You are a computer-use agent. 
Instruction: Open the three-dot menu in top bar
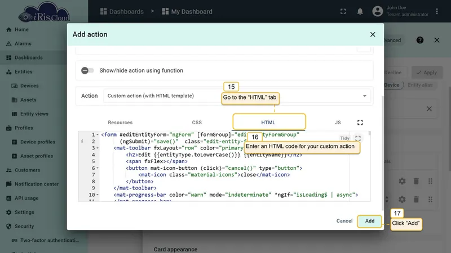click(436, 11)
